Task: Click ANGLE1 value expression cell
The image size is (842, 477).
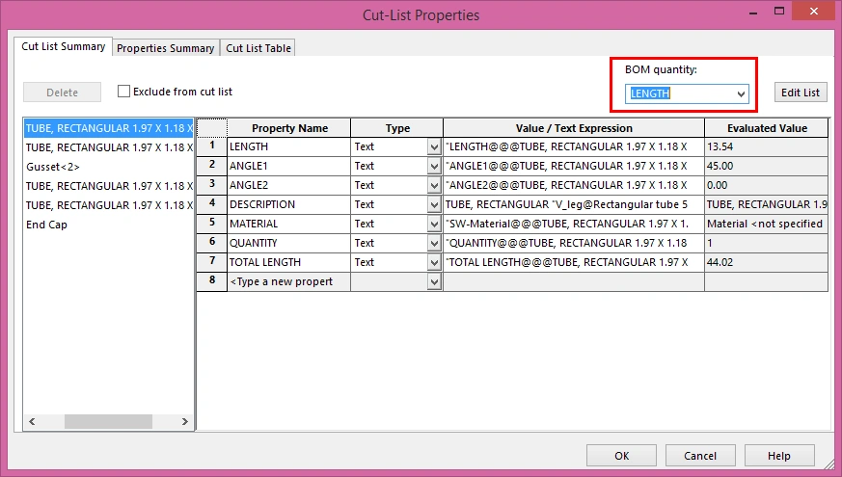Action: point(573,166)
